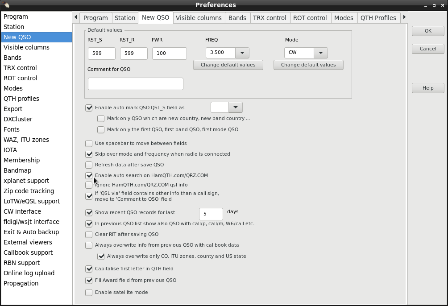Toggle Fill Award field from previous QSO
The height and width of the screenshot is (306, 448).
(x=89, y=281)
